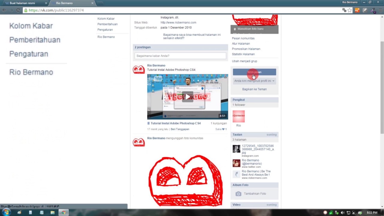Click the page vertical scrollbar thumb

[x=382, y=87]
